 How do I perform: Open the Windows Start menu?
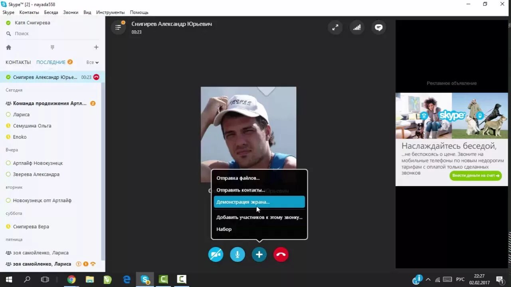point(8,279)
